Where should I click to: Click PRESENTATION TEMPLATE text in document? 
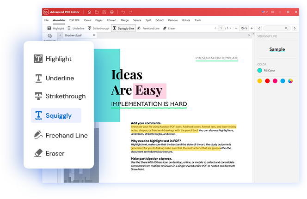217,58
